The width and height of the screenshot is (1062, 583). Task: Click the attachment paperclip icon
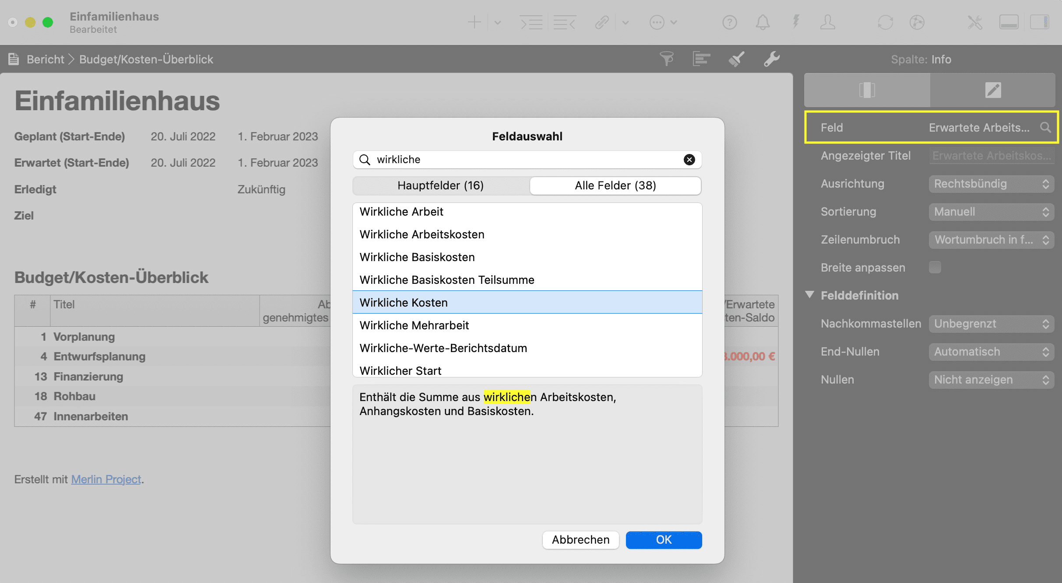point(602,22)
